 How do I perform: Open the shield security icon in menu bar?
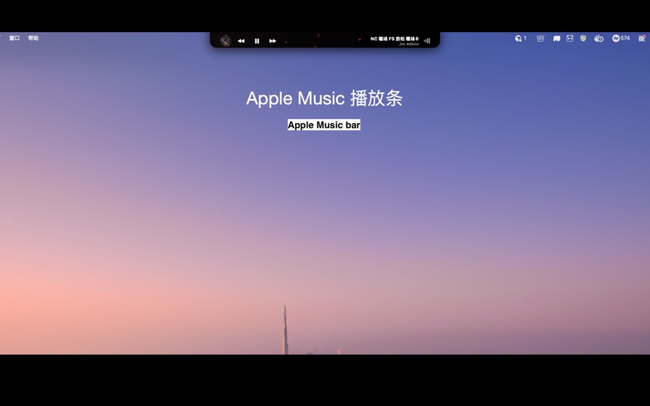pyautogui.click(x=583, y=38)
